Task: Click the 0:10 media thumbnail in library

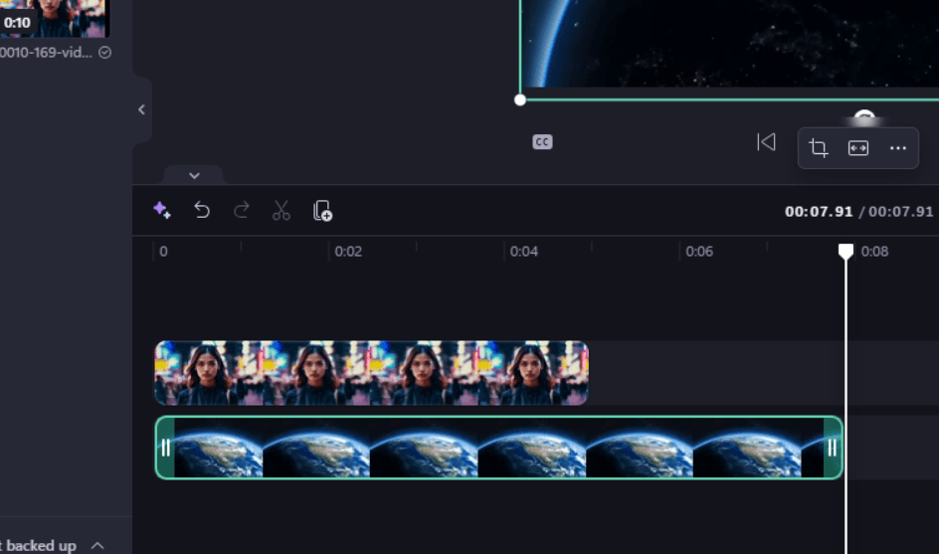Action: pos(55,18)
